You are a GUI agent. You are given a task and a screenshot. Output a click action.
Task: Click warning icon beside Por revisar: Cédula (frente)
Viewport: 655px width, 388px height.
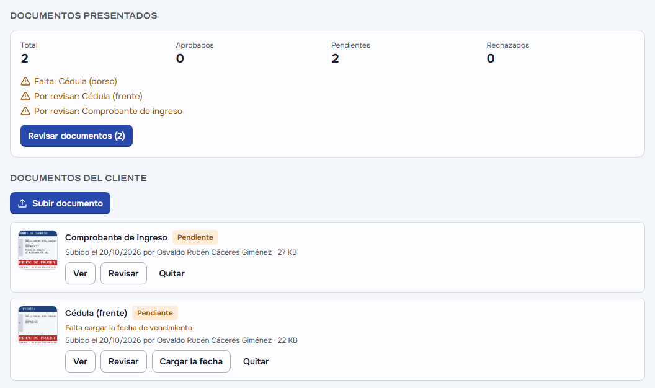tap(25, 96)
